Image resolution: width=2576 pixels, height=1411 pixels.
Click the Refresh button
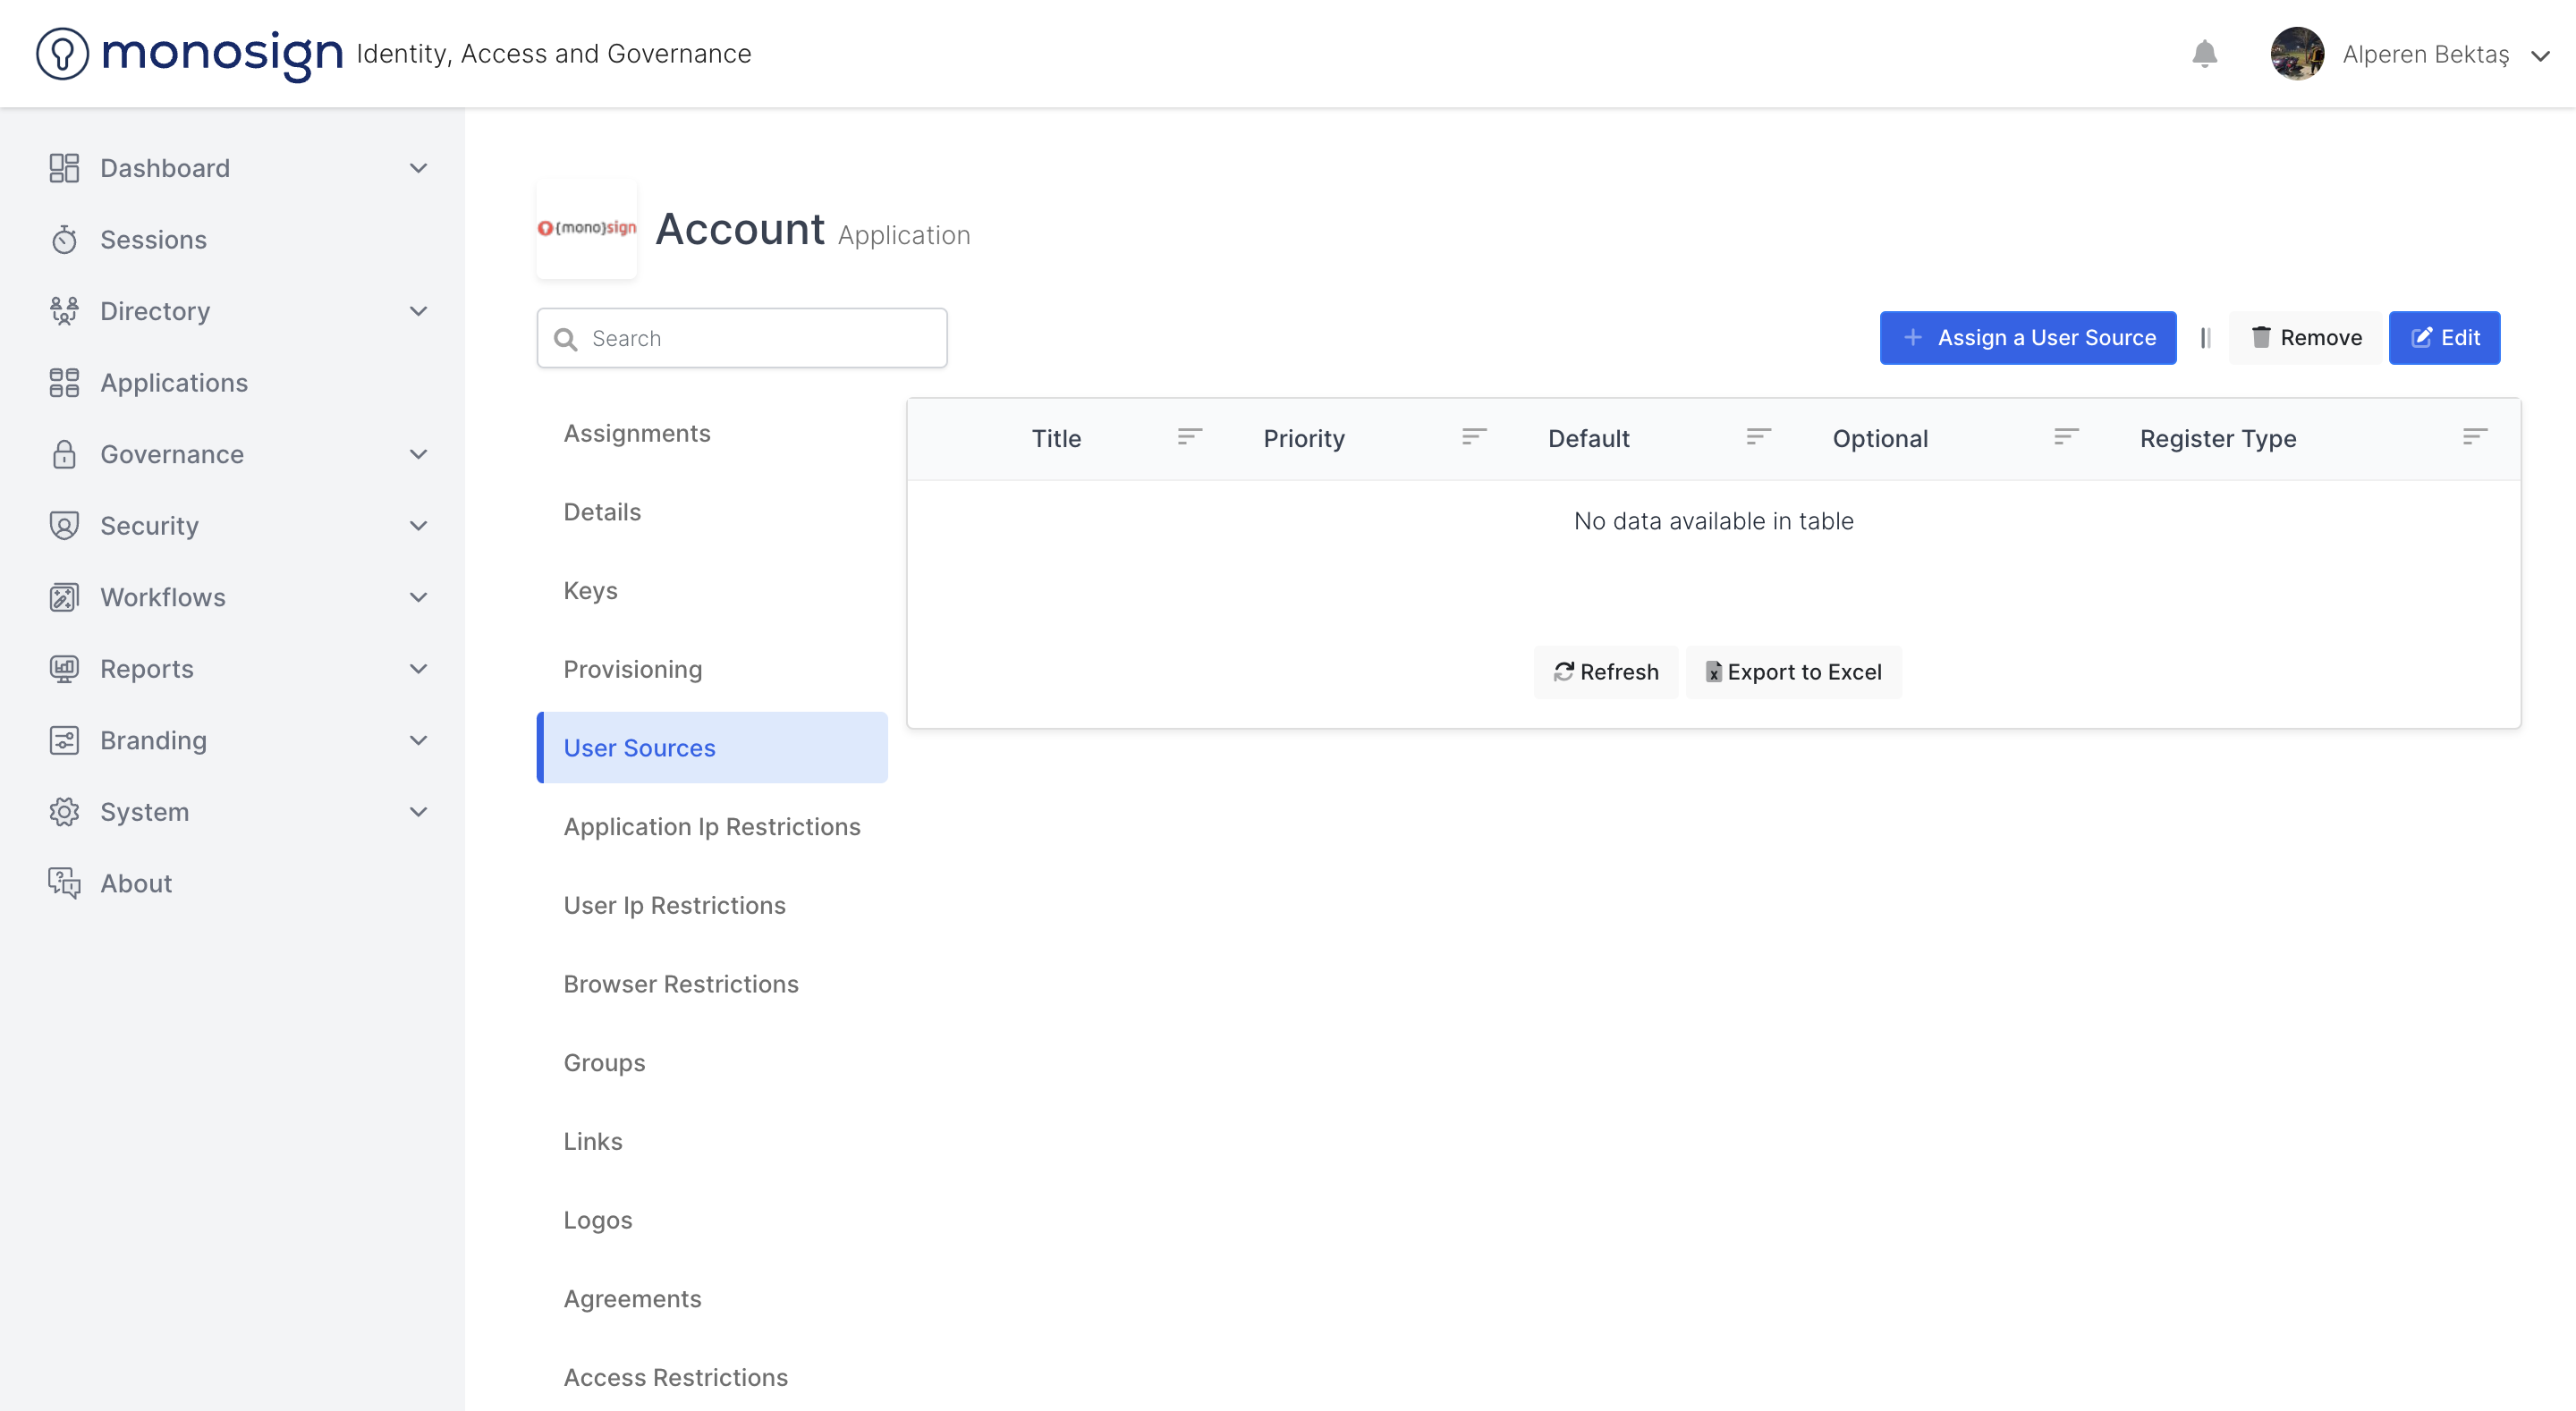(1605, 672)
